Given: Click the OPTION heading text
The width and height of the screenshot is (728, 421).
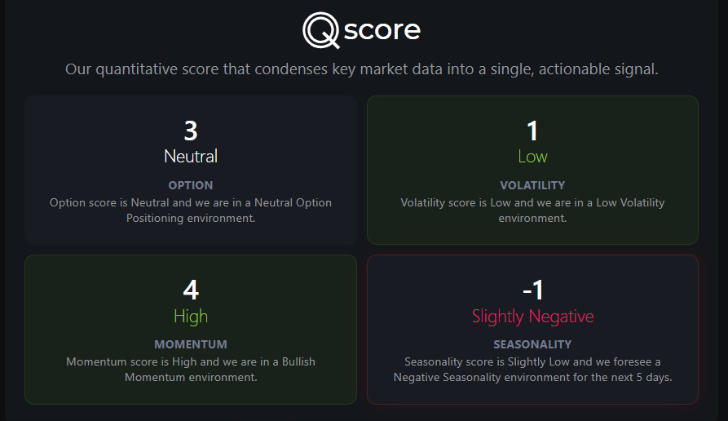Looking at the screenshot, I should tap(191, 185).
